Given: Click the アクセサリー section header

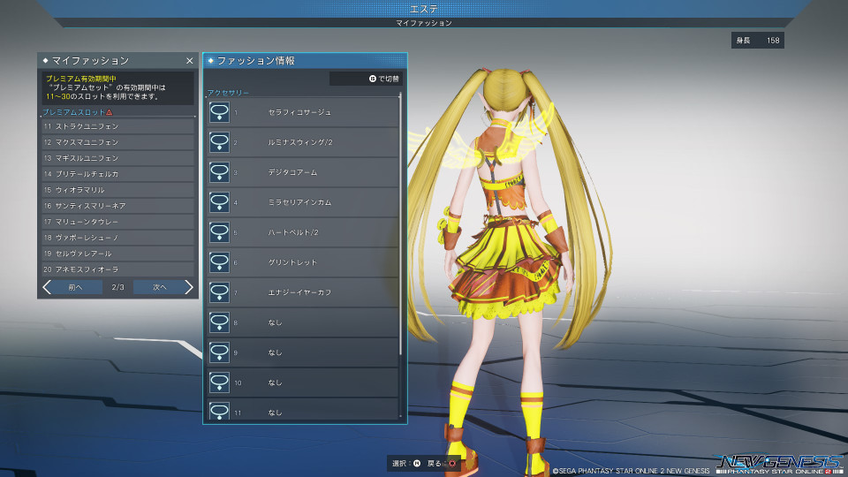Looking at the screenshot, I should [228, 93].
